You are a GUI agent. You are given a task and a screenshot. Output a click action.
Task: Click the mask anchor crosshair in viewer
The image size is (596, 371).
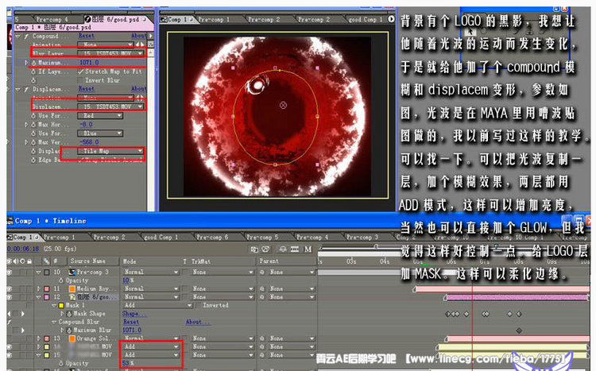click(283, 105)
